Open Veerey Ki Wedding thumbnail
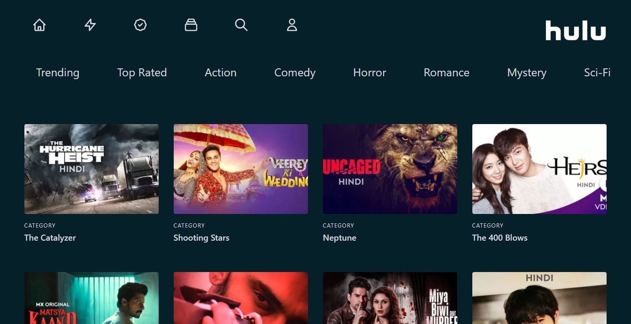This screenshot has height=324, width=631. (x=241, y=169)
